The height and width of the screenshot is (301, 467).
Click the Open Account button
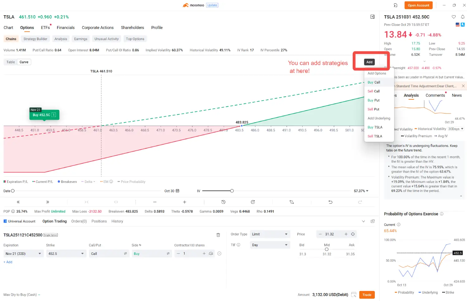[418, 5]
